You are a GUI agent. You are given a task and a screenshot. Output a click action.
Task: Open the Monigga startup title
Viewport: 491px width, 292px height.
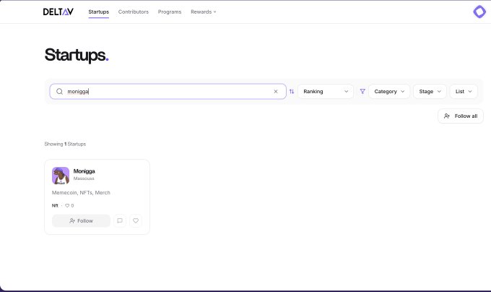point(84,171)
